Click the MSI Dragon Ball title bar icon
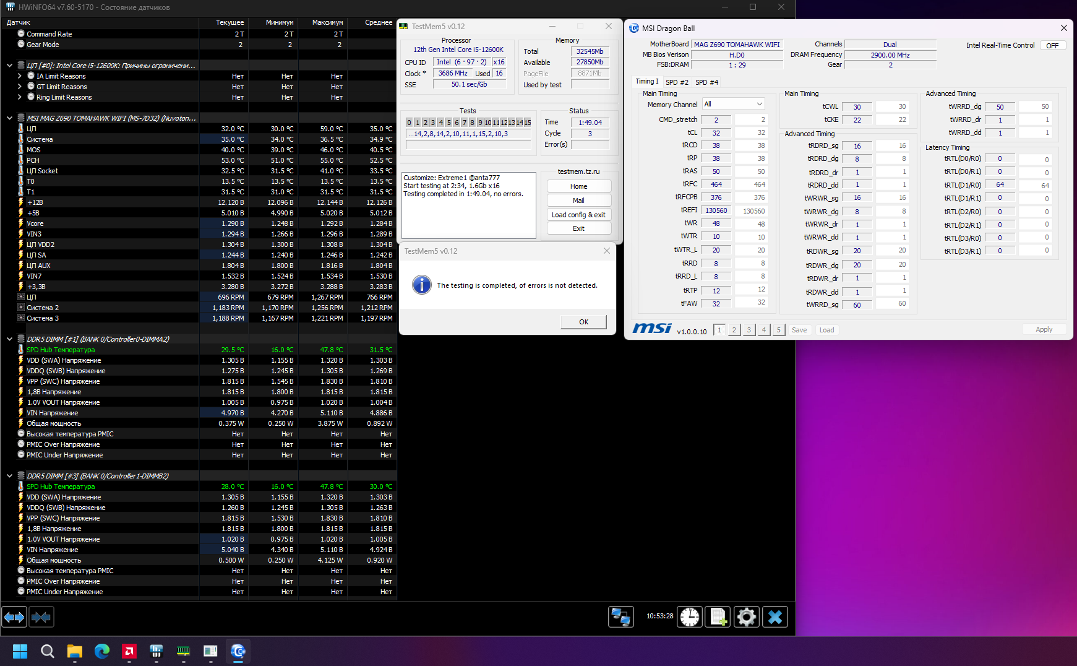1077x666 pixels. (634, 28)
